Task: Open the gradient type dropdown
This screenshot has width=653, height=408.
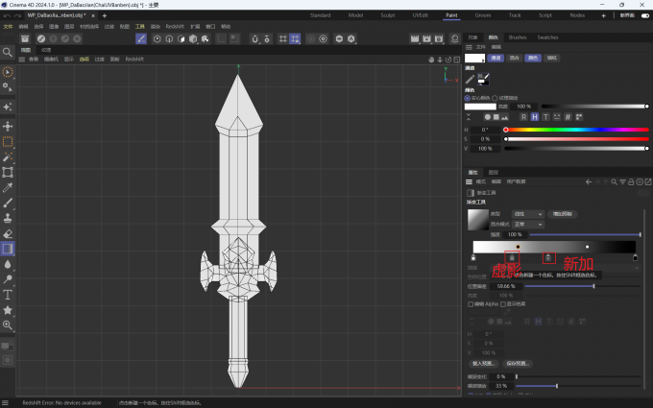Action: point(528,214)
